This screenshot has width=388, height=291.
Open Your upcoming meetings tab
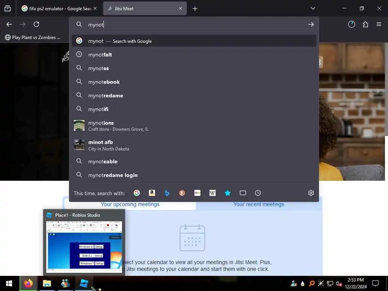[130, 204]
